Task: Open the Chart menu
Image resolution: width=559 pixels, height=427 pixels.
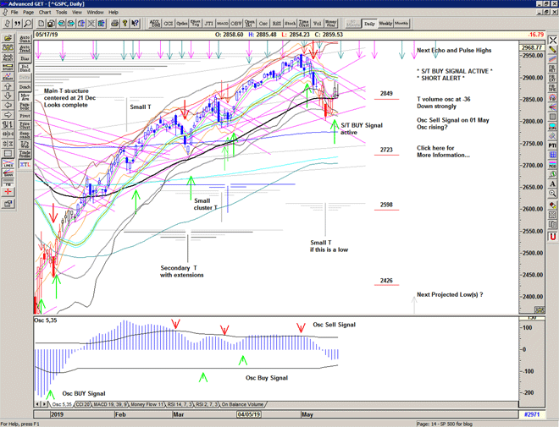Action: tap(45, 13)
